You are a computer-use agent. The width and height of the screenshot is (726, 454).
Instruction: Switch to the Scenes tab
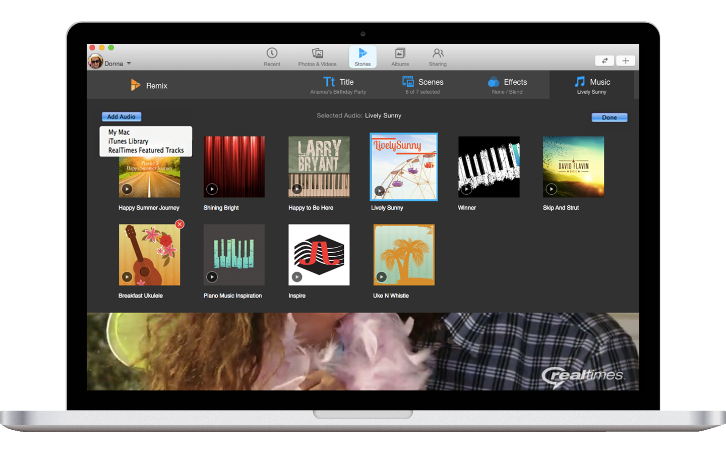click(x=423, y=85)
